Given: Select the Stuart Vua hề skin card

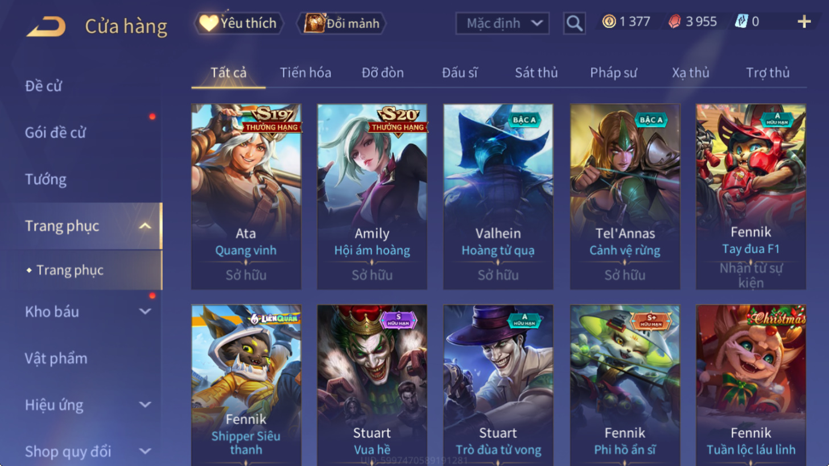Looking at the screenshot, I should point(372,385).
